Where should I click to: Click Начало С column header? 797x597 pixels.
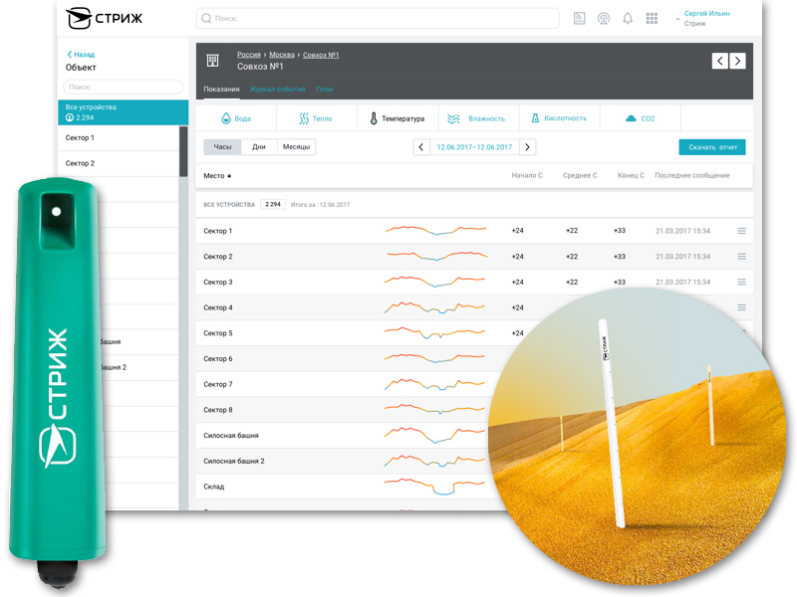coord(527,175)
